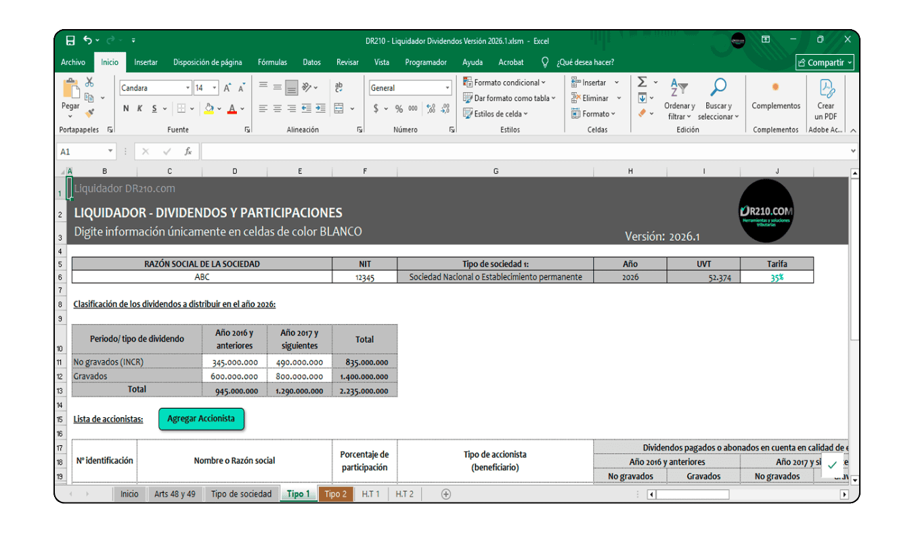
Task: Click the Save icon in title bar
Action: [70, 41]
